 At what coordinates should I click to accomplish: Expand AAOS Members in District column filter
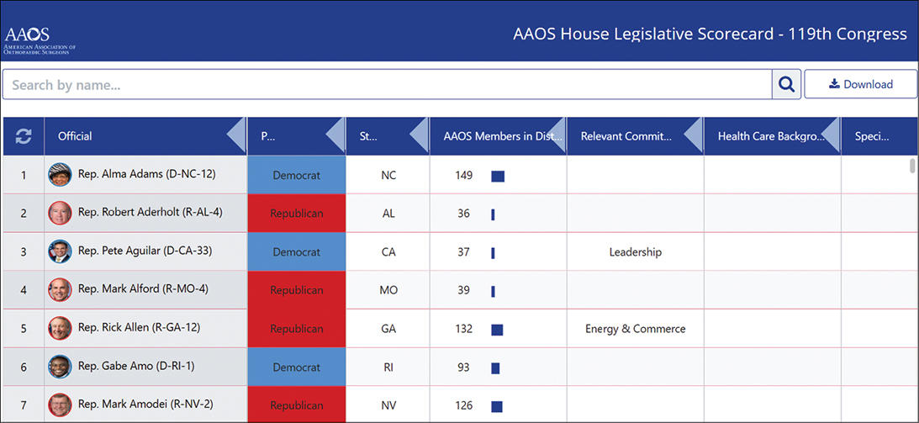pyautogui.click(x=557, y=136)
